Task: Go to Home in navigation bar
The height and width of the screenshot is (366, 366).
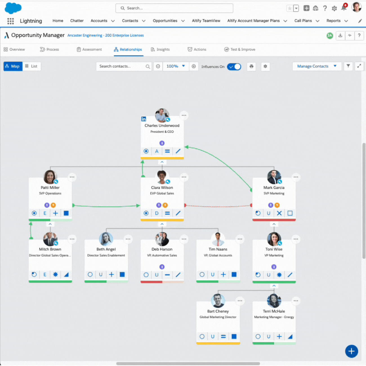Action: 58,21
